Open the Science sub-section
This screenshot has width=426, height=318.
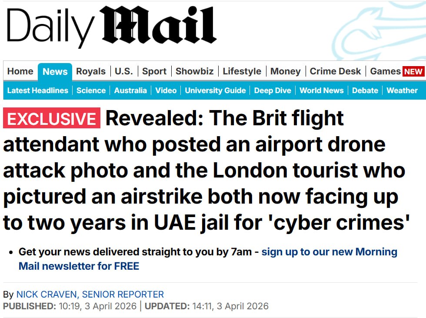[91, 90]
